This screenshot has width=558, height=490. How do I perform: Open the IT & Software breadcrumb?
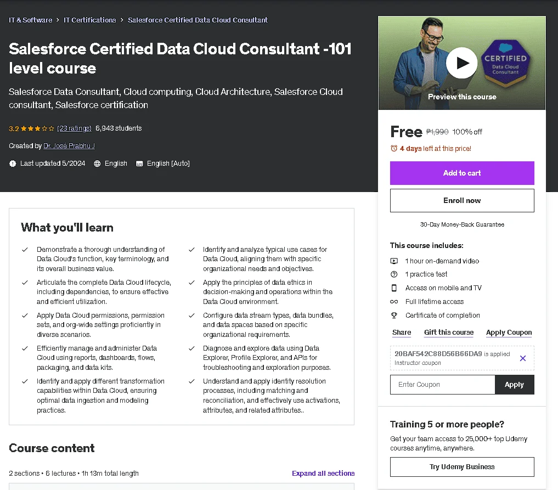[x=31, y=20]
